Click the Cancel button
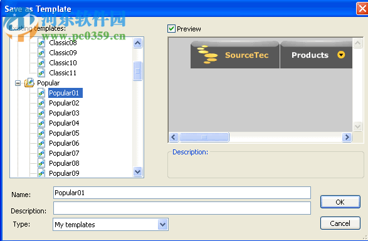 [340, 223]
